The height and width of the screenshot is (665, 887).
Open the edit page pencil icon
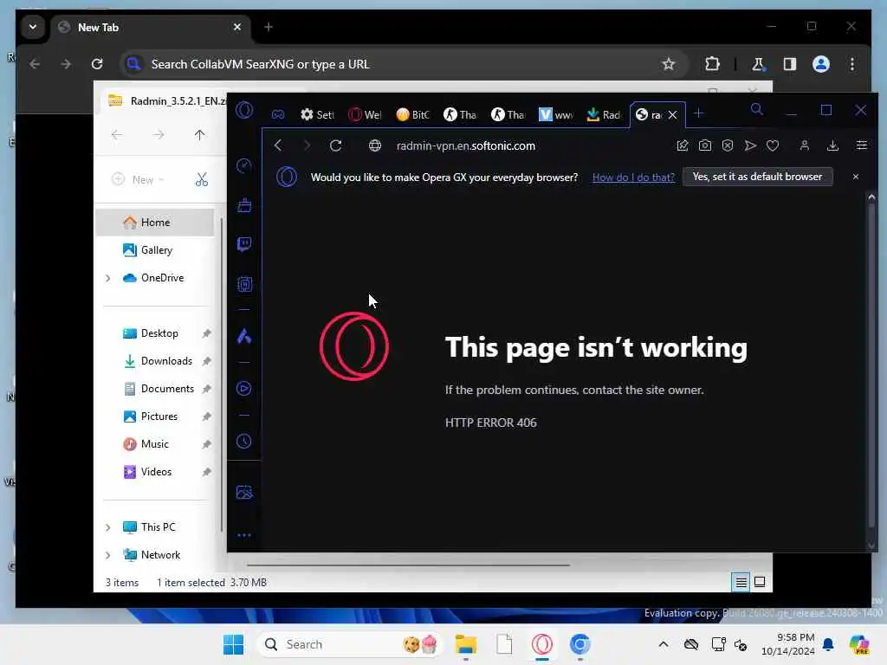point(683,145)
